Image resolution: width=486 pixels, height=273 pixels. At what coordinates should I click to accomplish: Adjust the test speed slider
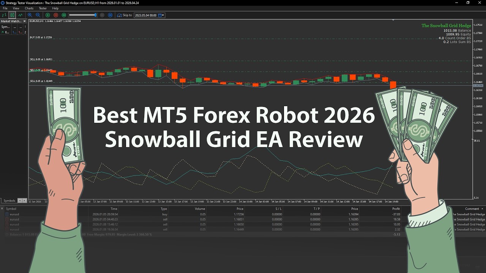pyautogui.click(x=83, y=15)
